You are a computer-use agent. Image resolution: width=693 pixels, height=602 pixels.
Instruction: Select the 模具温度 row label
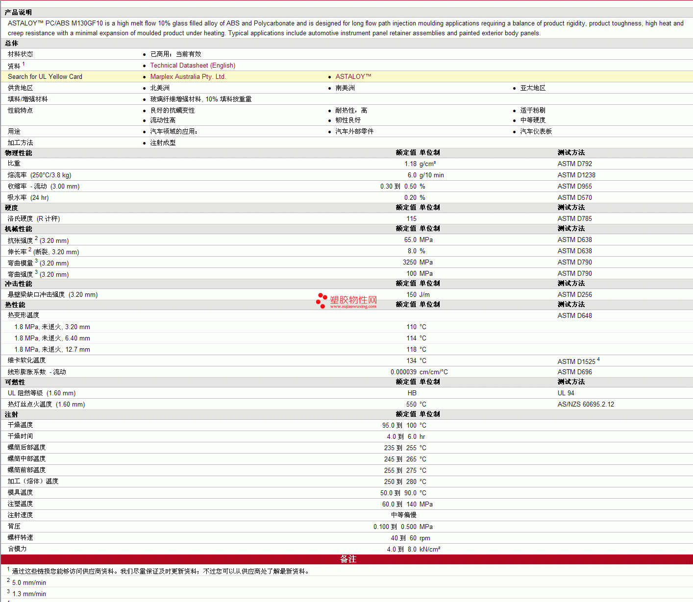pos(21,492)
